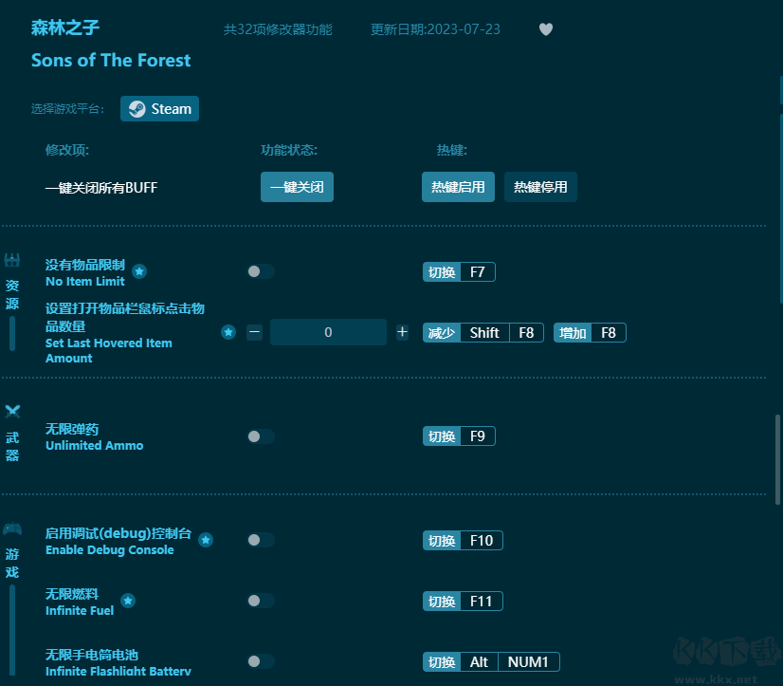The image size is (783, 686).
Task: Click the resources category basket icon
Action: (12, 260)
